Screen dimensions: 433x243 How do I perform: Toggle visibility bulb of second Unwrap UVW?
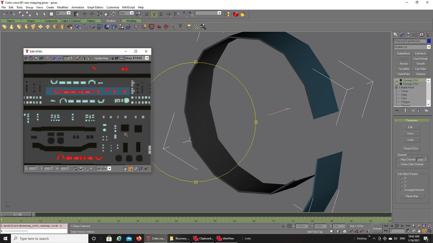coord(397,84)
